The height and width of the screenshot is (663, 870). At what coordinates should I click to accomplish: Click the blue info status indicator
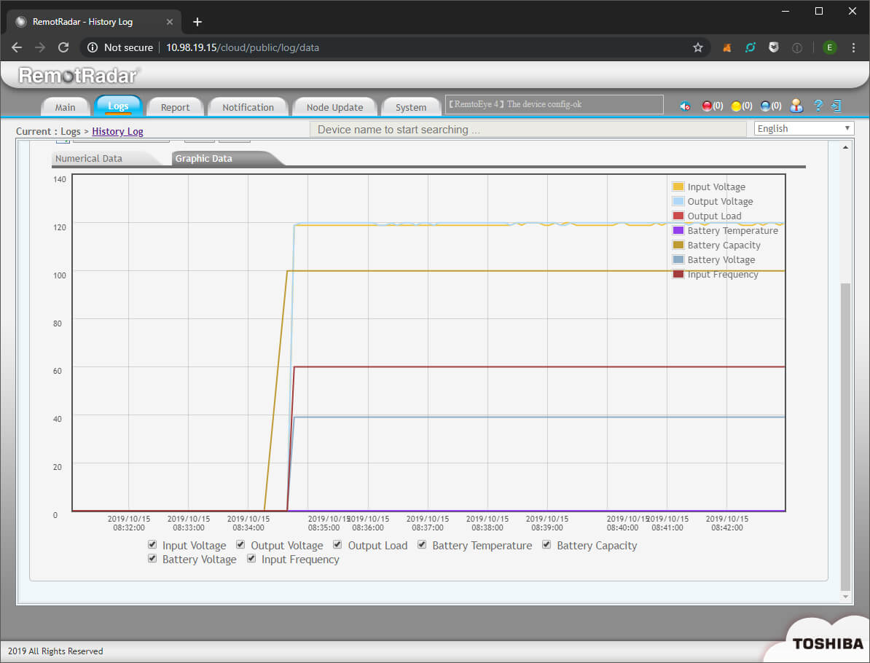click(765, 106)
